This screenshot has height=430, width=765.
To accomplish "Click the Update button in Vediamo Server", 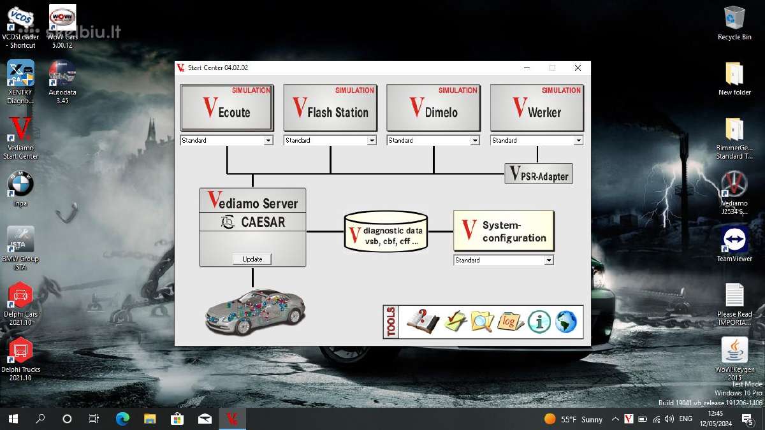I will click(252, 259).
